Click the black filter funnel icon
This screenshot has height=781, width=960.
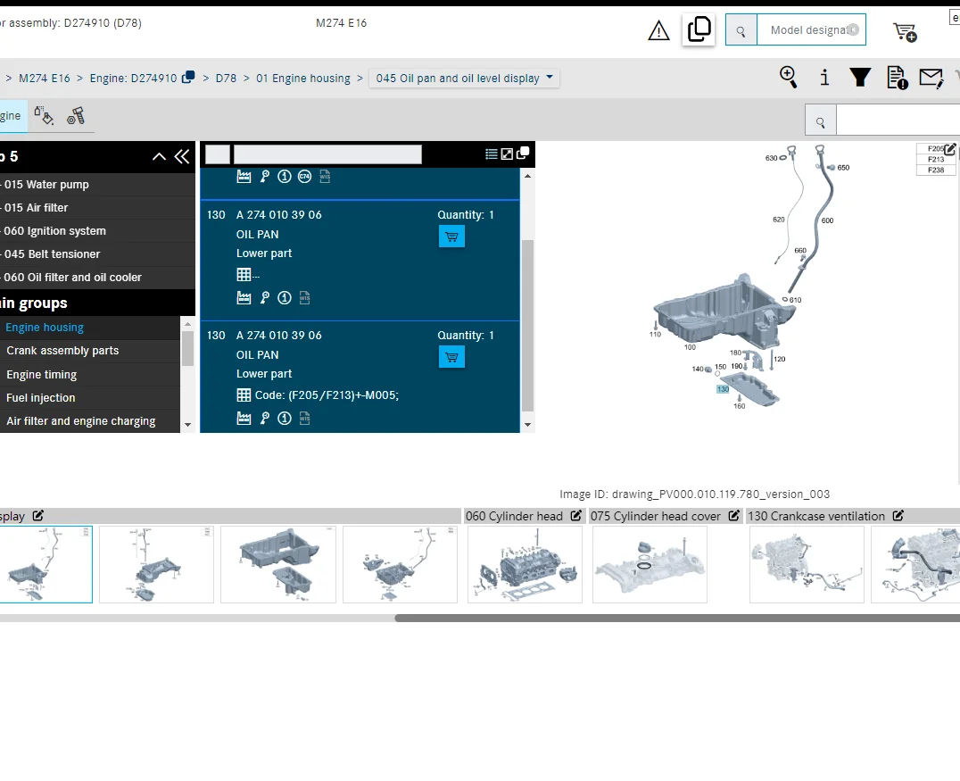click(x=860, y=78)
